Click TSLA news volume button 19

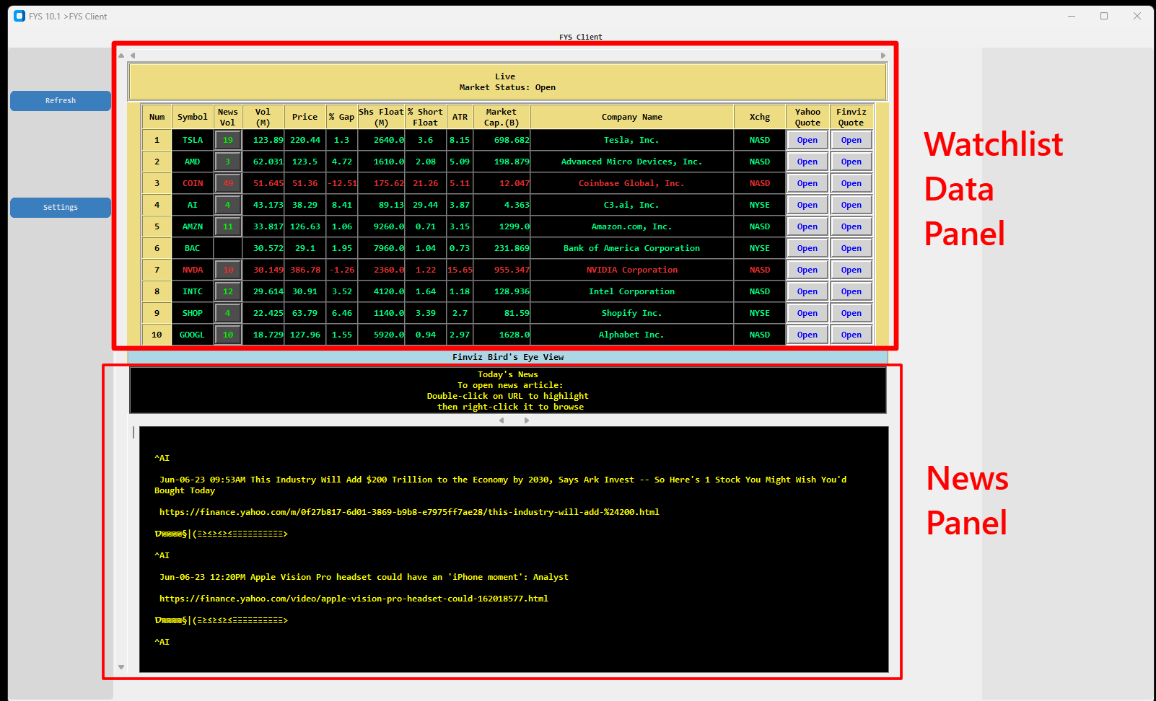click(228, 140)
